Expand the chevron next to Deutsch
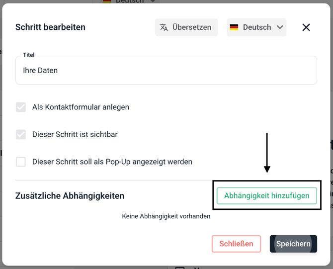The width and height of the screenshot is (333, 269). [280, 27]
